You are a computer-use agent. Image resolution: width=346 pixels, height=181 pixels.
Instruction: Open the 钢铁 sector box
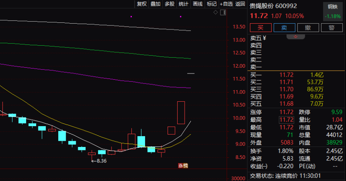333,12
